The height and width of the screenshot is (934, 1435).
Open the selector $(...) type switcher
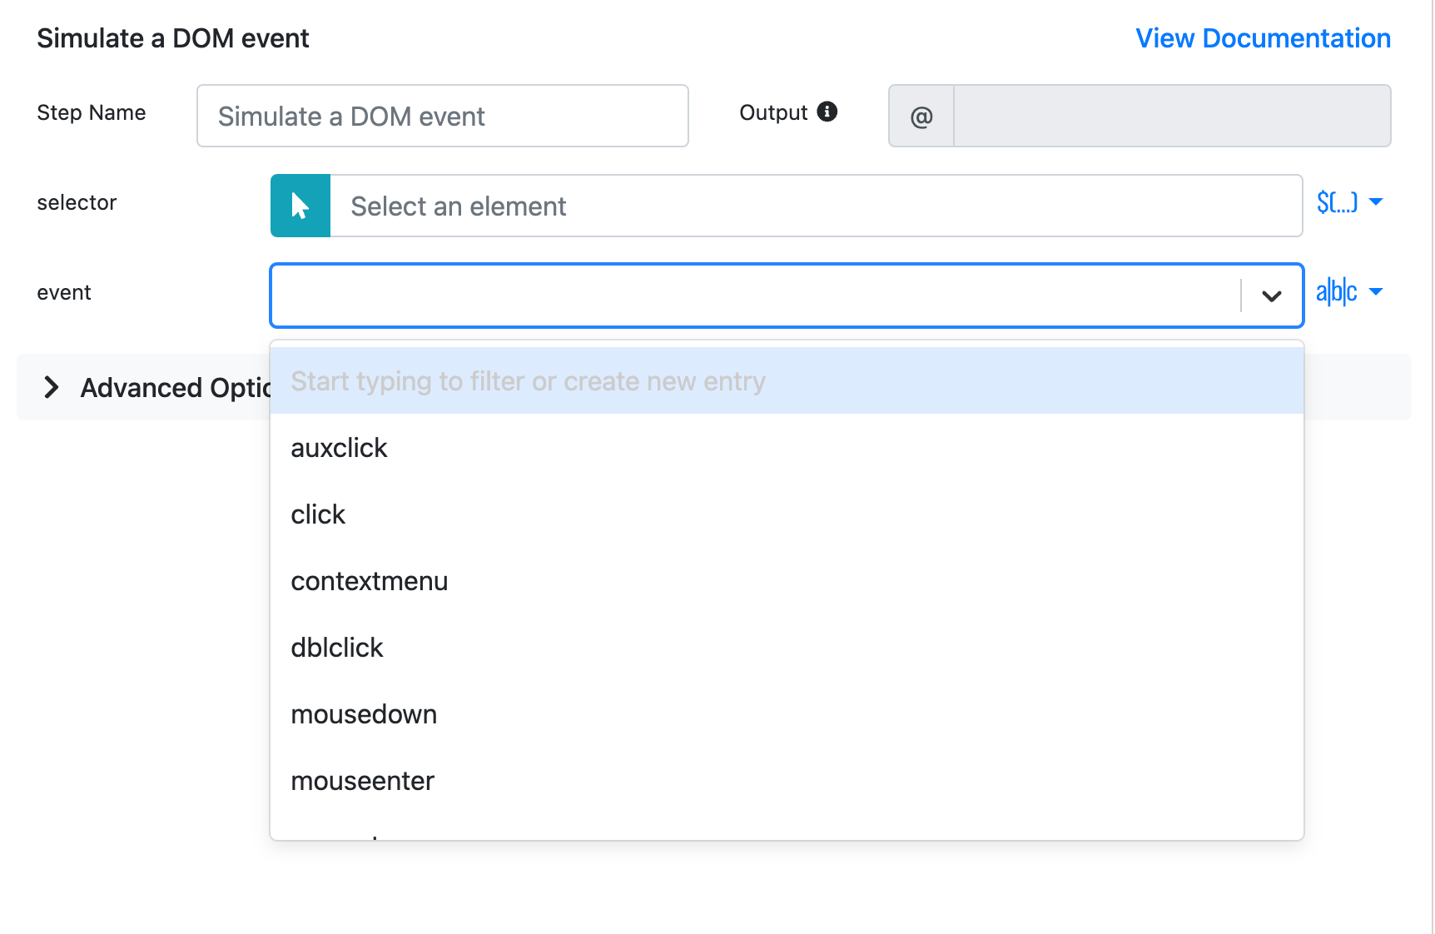1349,202
